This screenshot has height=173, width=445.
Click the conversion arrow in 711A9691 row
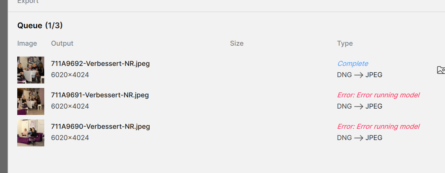[359, 106]
